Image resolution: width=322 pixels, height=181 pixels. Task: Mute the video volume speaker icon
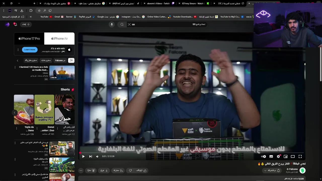[x=97, y=156]
